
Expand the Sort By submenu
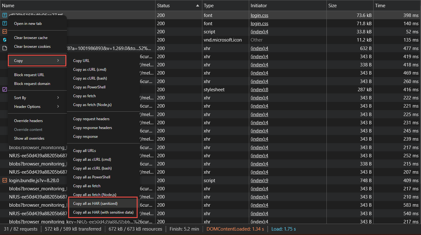[58, 98]
